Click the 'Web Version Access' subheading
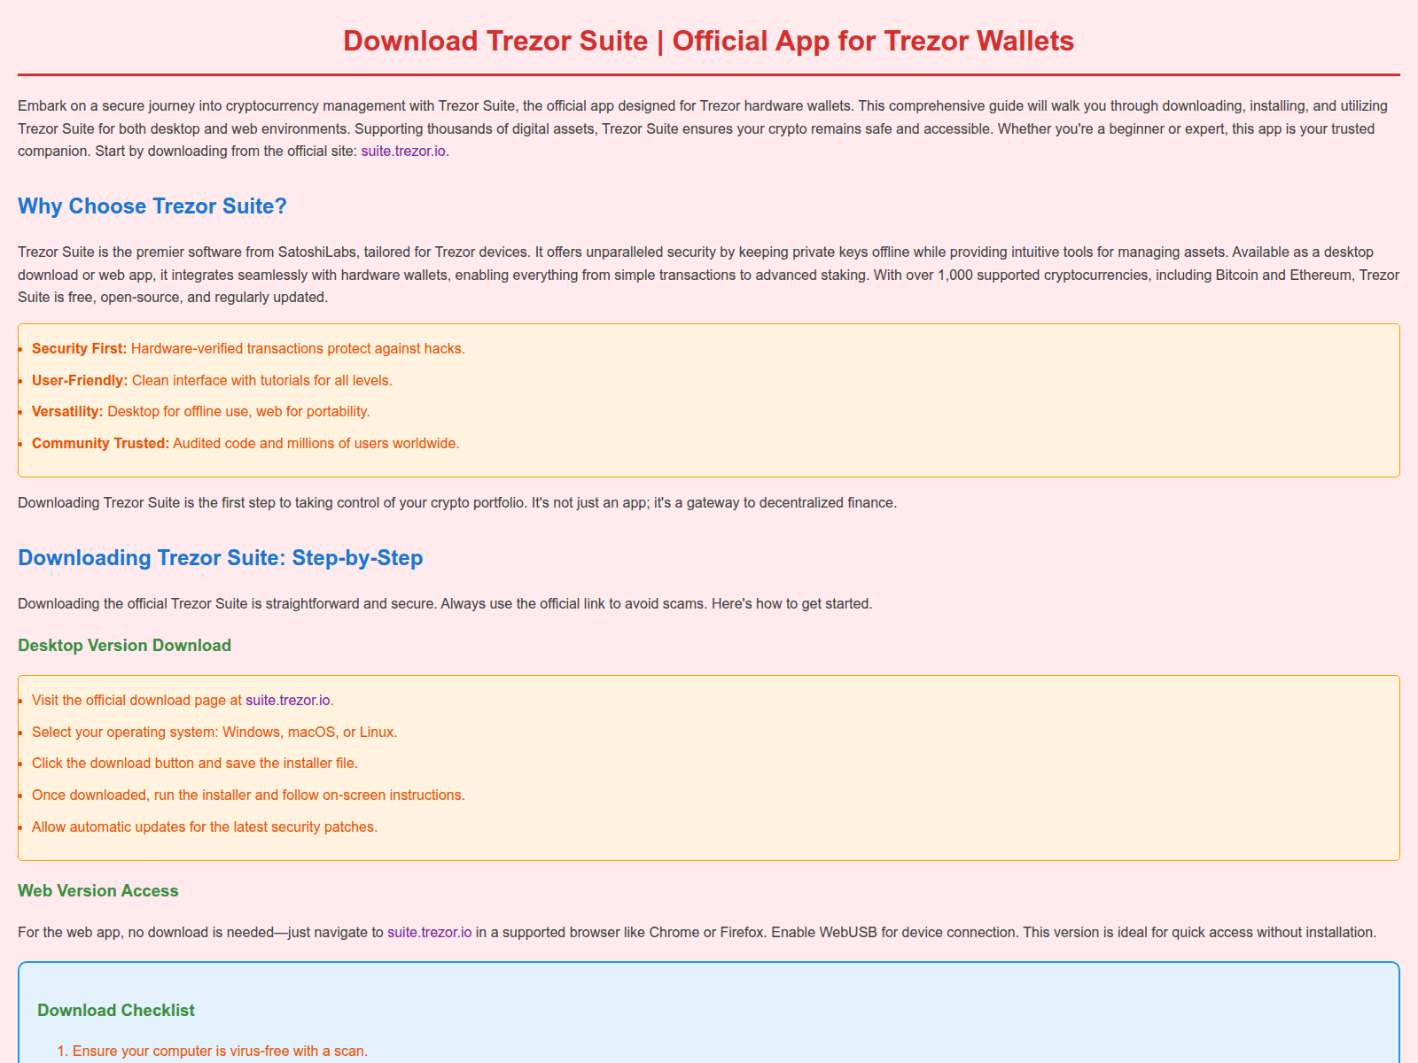Viewport: 1418px width, 1063px height. (x=98, y=891)
